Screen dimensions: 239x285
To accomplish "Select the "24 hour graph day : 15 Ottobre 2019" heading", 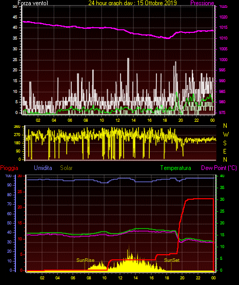I will tap(132, 3).
